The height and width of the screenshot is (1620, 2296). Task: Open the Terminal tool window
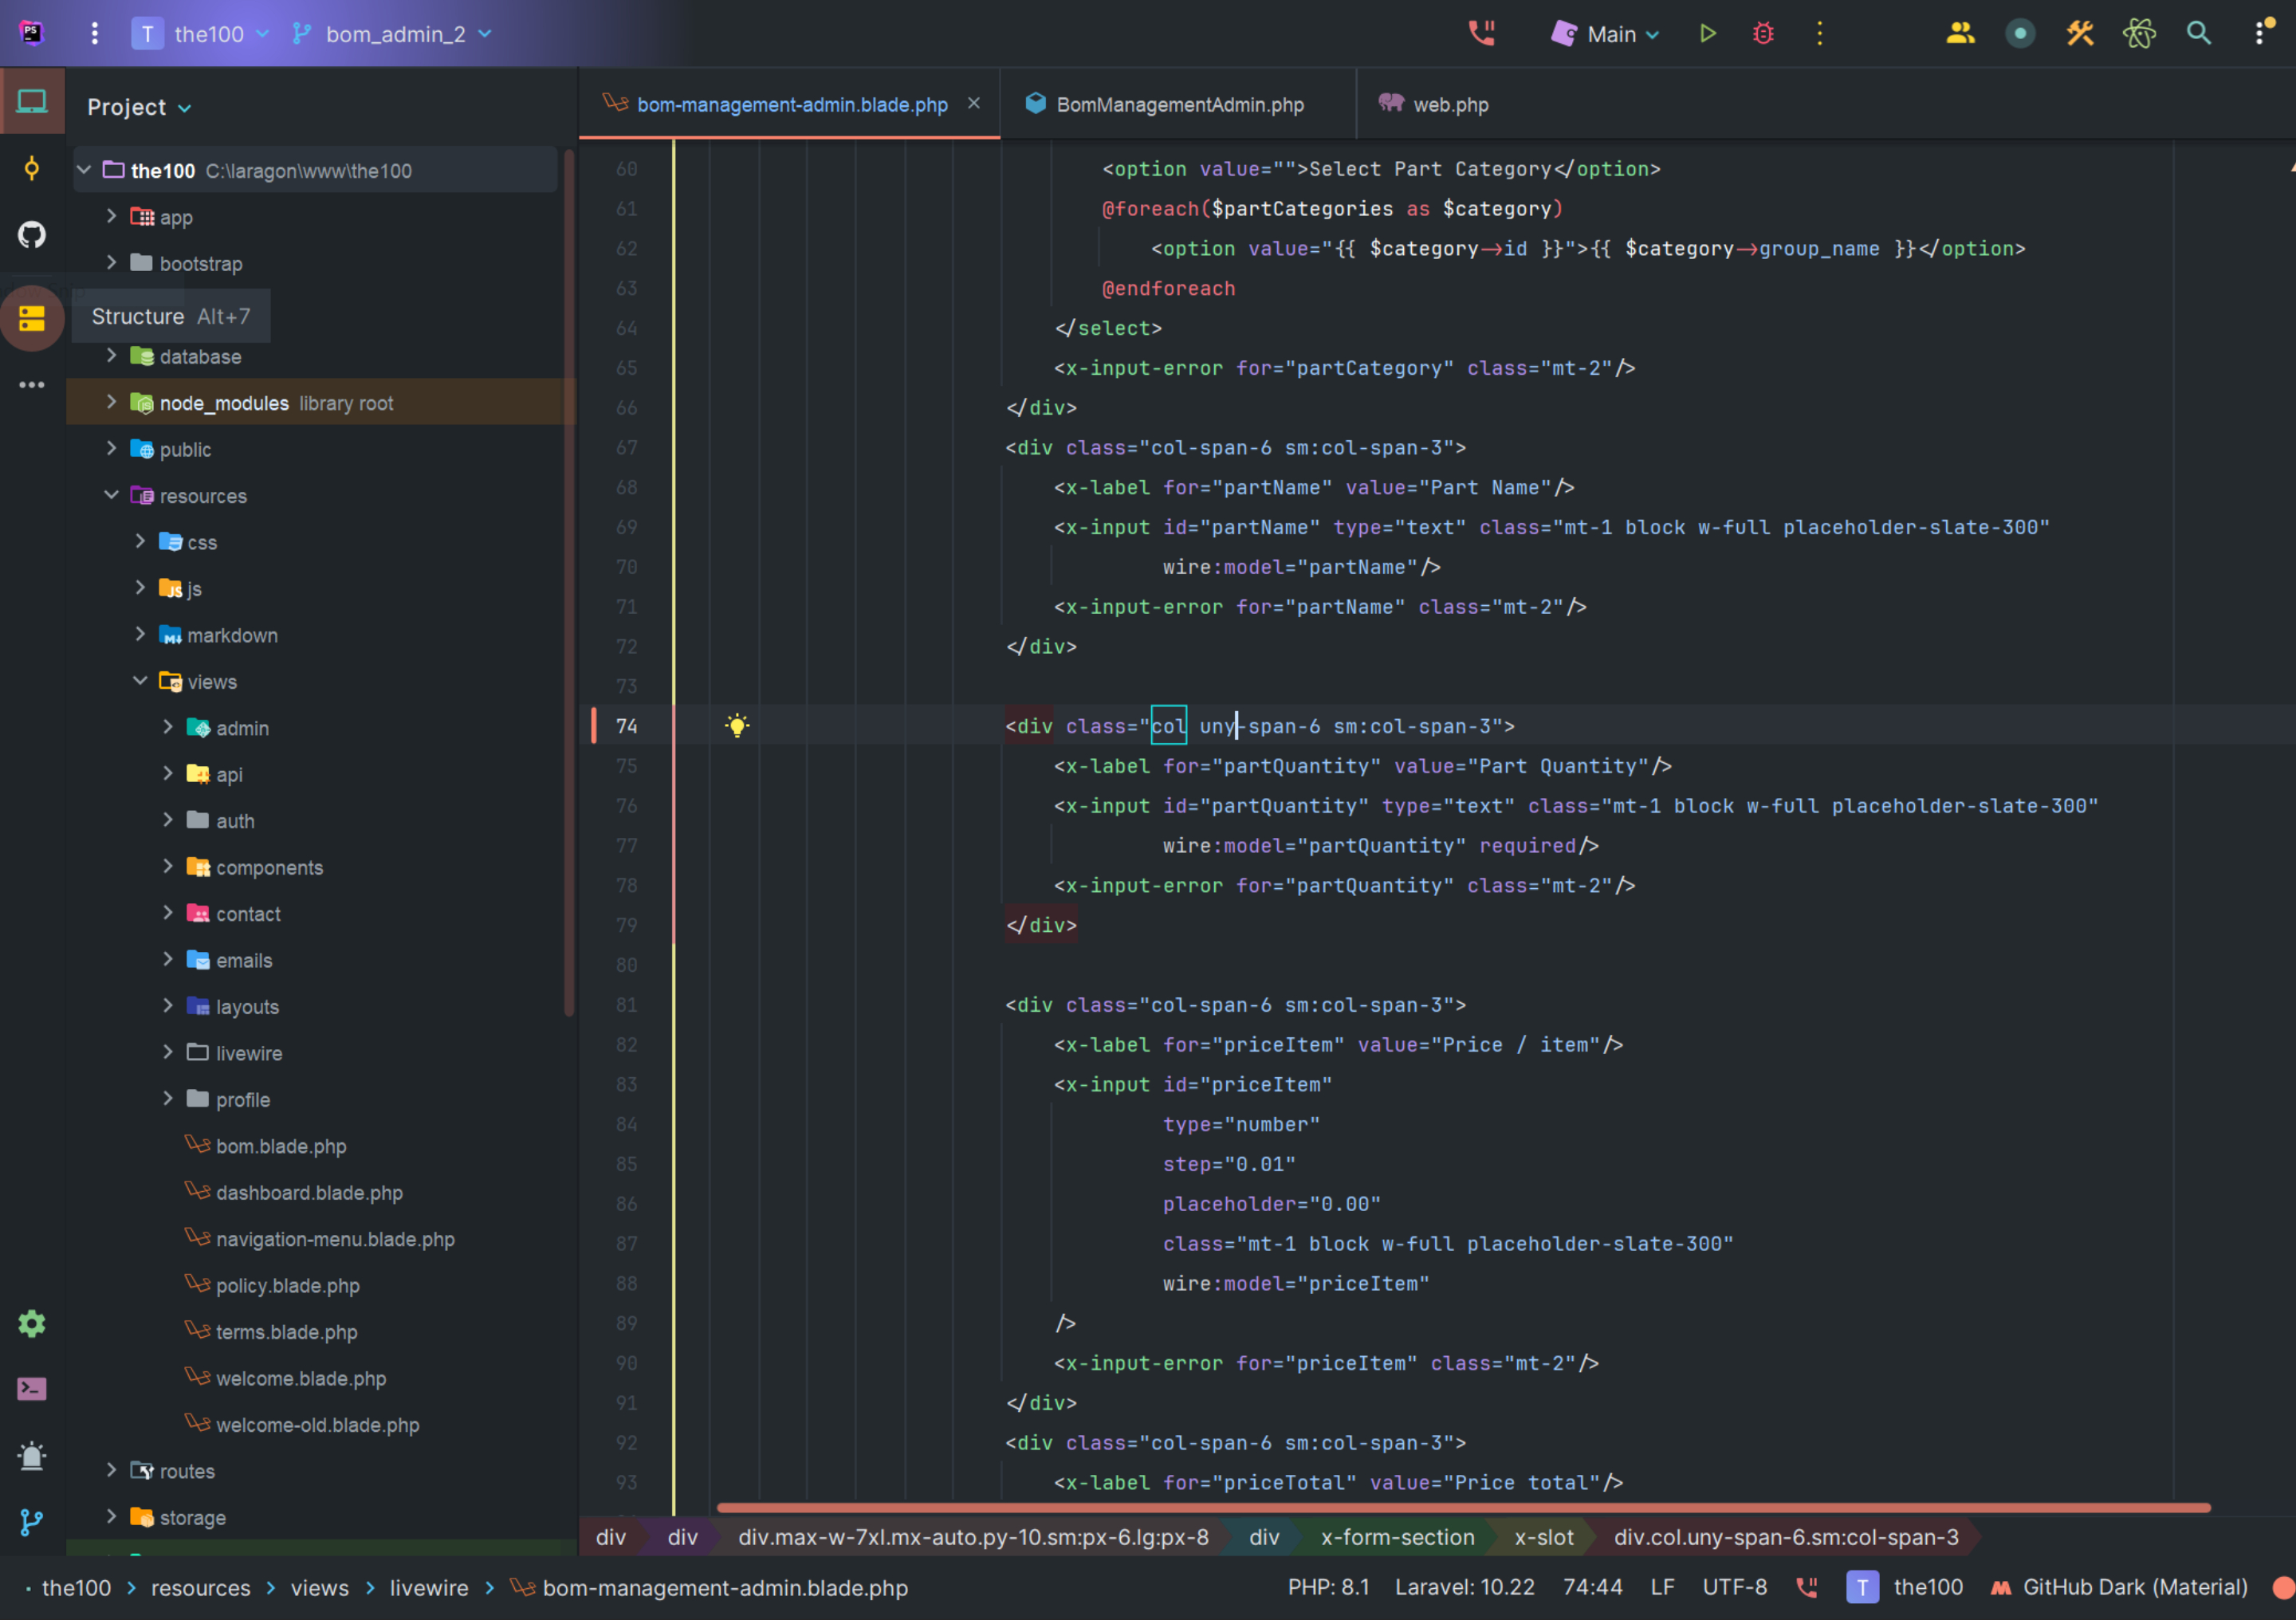[32, 1389]
